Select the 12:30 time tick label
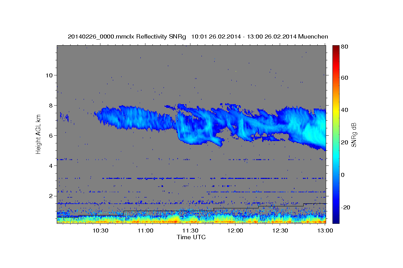 tap(280, 230)
